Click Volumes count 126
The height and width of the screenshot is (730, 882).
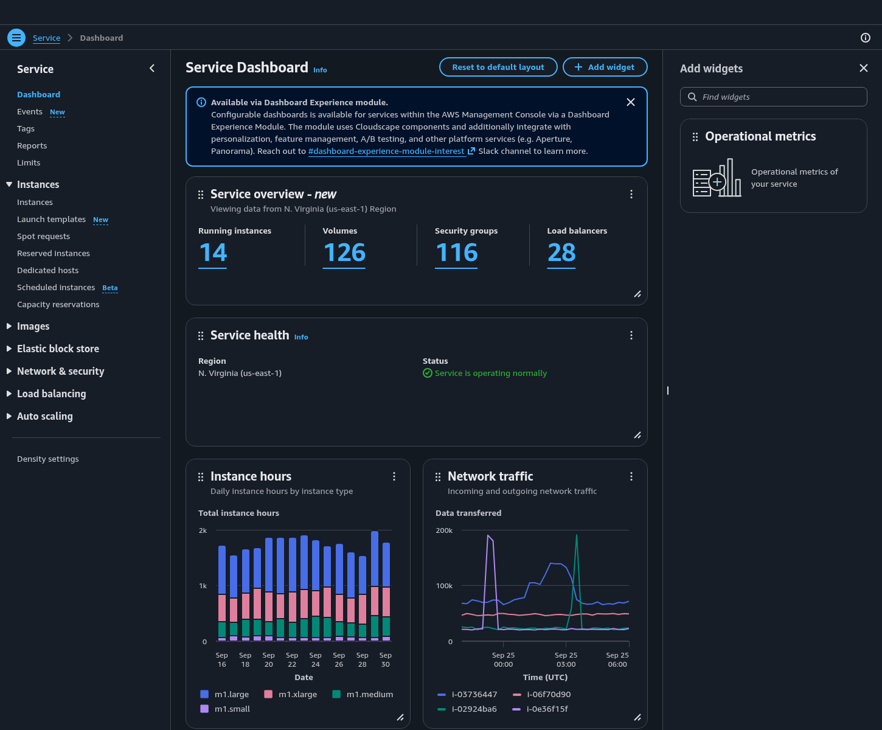344,253
